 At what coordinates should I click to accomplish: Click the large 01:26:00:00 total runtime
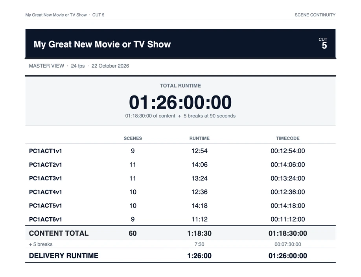(x=180, y=103)
